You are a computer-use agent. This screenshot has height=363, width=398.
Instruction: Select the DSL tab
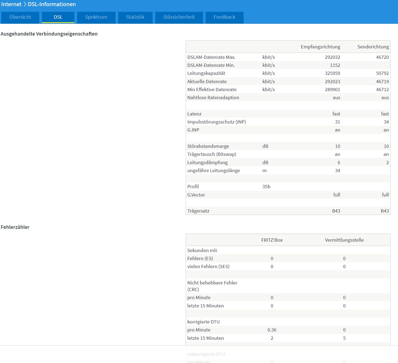pos(58,17)
